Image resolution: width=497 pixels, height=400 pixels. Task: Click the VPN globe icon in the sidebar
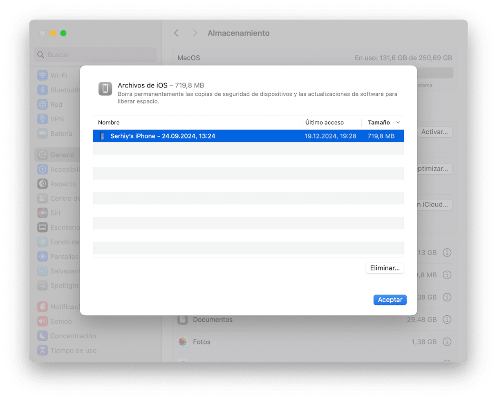point(43,119)
